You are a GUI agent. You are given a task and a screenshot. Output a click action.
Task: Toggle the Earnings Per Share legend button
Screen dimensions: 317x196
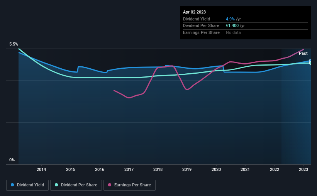click(129, 185)
